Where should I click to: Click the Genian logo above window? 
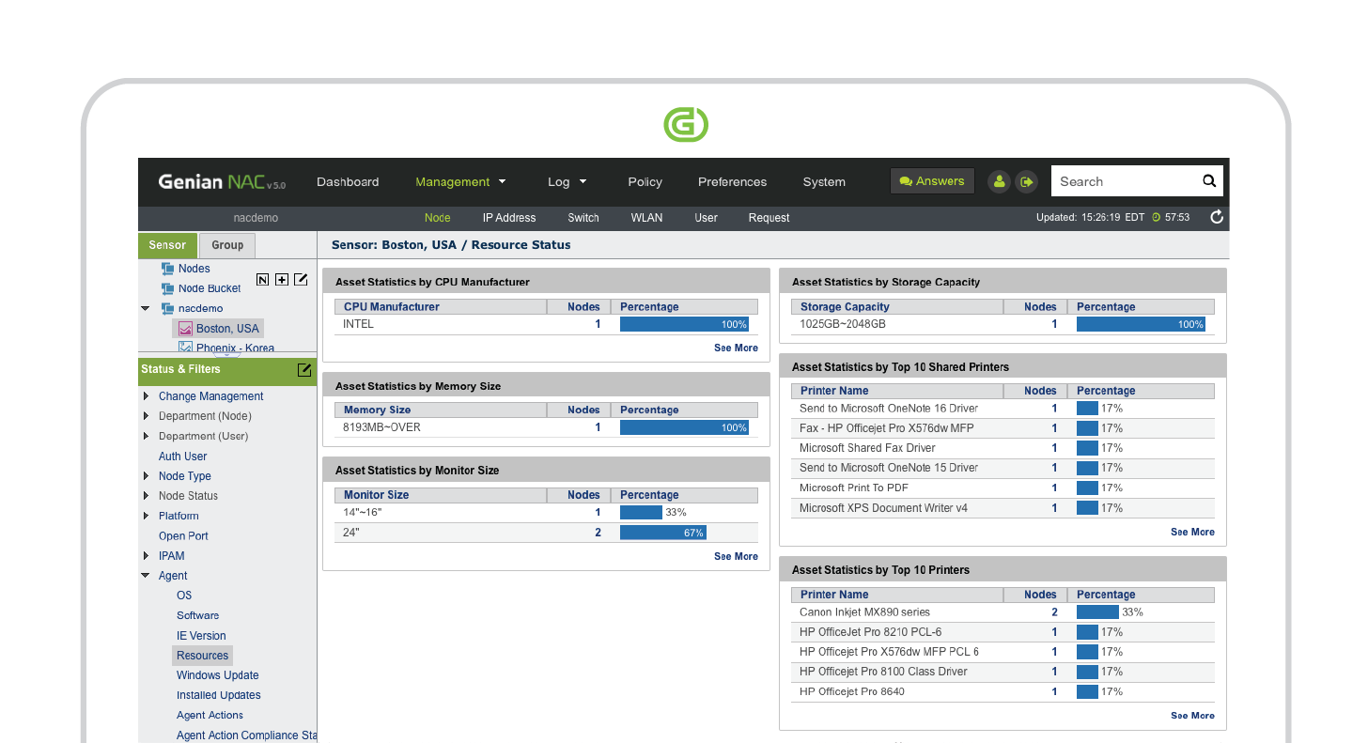point(686,124)
